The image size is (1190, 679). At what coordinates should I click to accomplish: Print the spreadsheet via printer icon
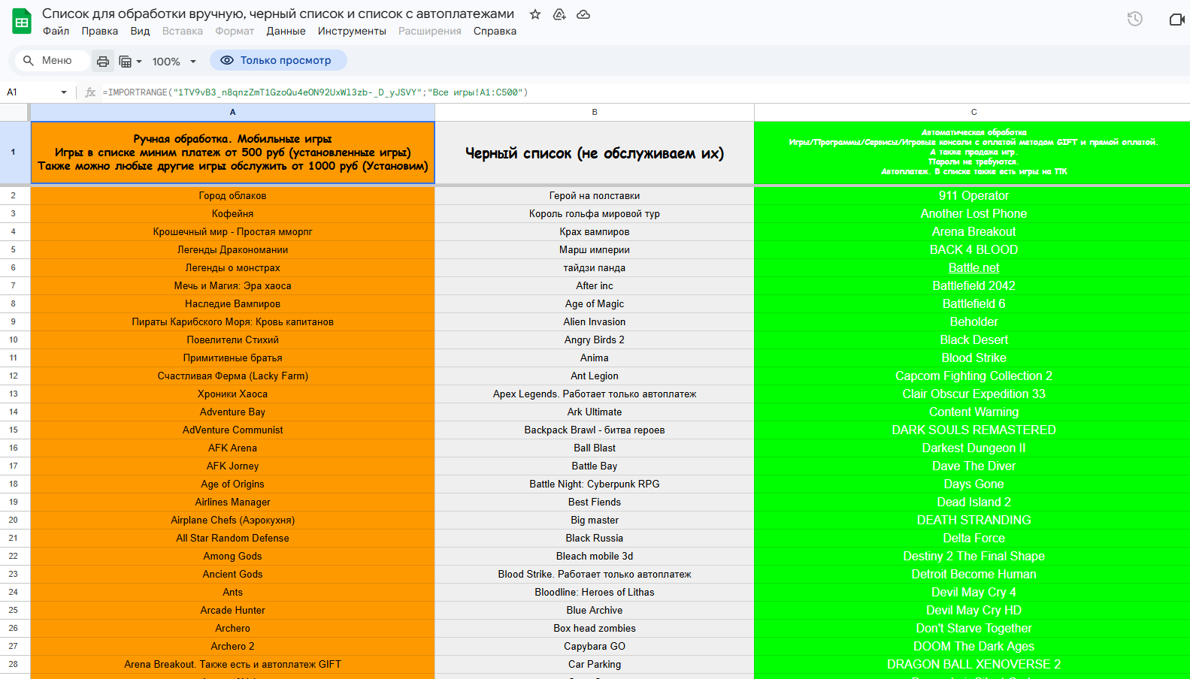[x=103, y=61]
